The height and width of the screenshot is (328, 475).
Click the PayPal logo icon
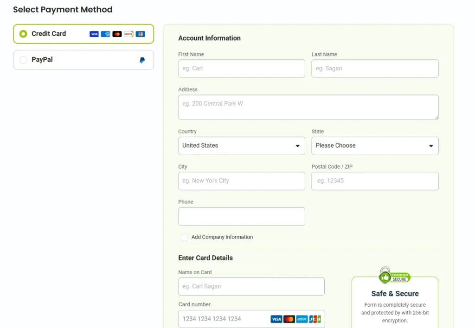pyautogui.click(x=143, y=59)
